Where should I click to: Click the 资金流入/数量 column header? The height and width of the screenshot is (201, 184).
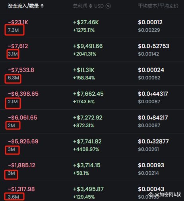click(x=23, y=6)
